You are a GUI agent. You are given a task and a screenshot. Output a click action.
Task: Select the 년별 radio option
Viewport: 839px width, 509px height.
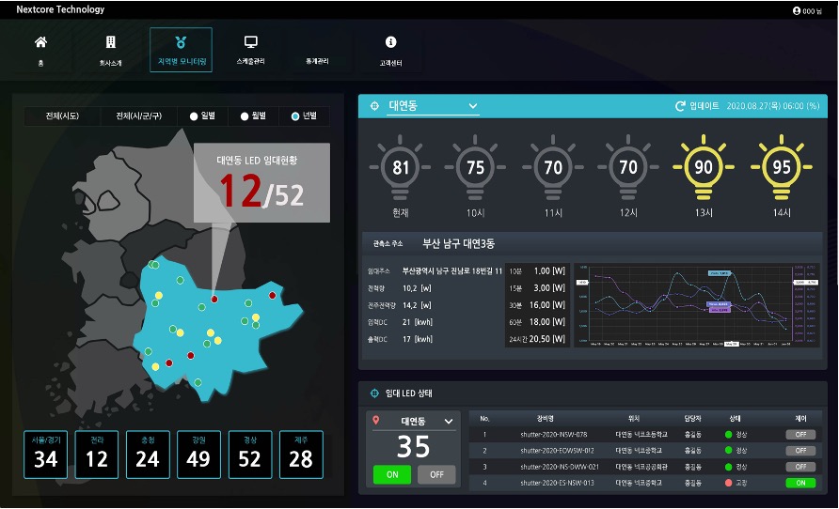coord(294,116)
